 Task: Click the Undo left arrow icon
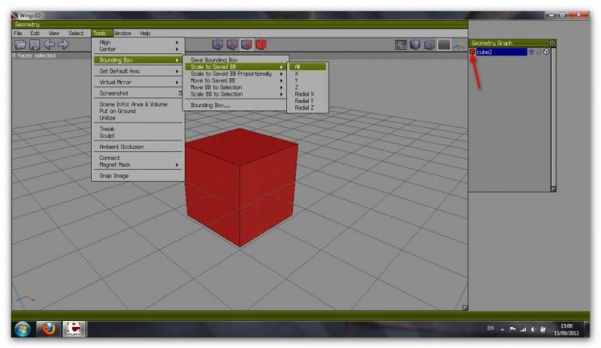(x=49, y=45)
